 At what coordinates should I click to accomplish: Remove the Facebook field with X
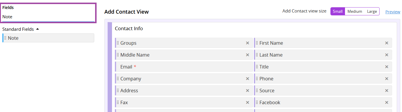click(387, 102)
